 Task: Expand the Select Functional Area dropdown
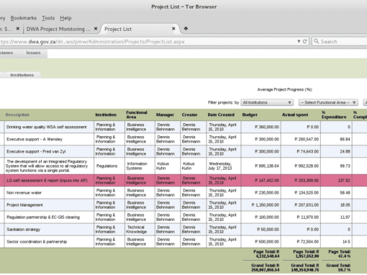click(x=328, y=102)
